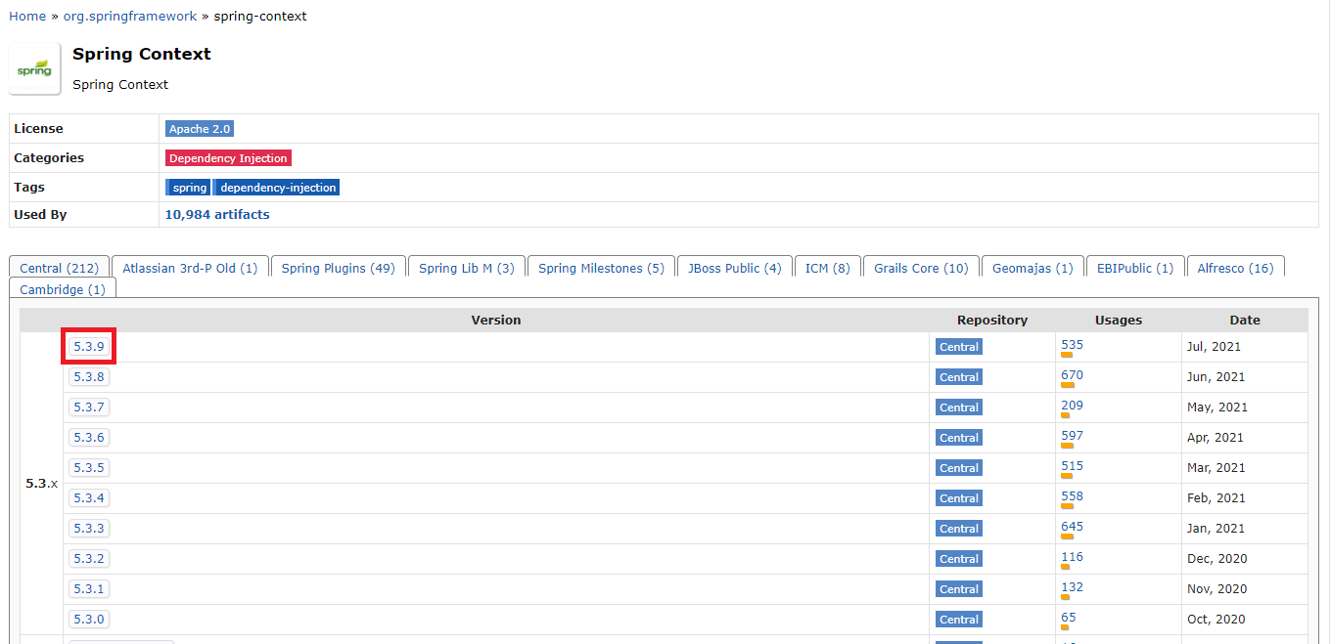Click the Central badge in the 5.3.9 row
This screenshot has height=644, width=1331.
[x=959, y=347]
